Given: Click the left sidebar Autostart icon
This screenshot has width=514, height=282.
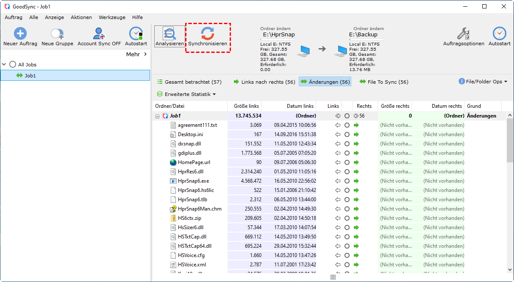Looking at the screenshot, I should coord(136,34).
